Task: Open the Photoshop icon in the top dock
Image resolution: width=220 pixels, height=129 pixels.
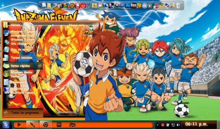Action: [x=128, y=6]
